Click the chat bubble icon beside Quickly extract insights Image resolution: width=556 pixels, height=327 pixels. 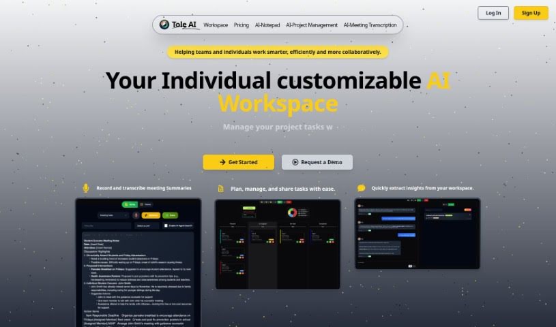coord(361,187)
